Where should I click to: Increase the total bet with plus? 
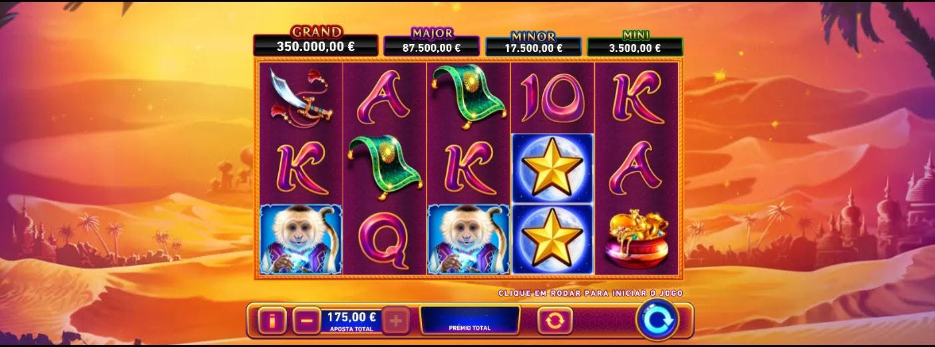coord(395,321)
